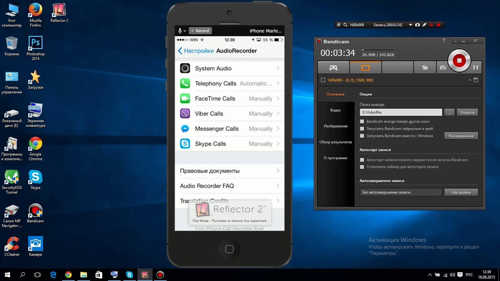Click magnifier icon on floating recording bar
Viewport: 500px width, 281px height.
(x=345, y=25)
